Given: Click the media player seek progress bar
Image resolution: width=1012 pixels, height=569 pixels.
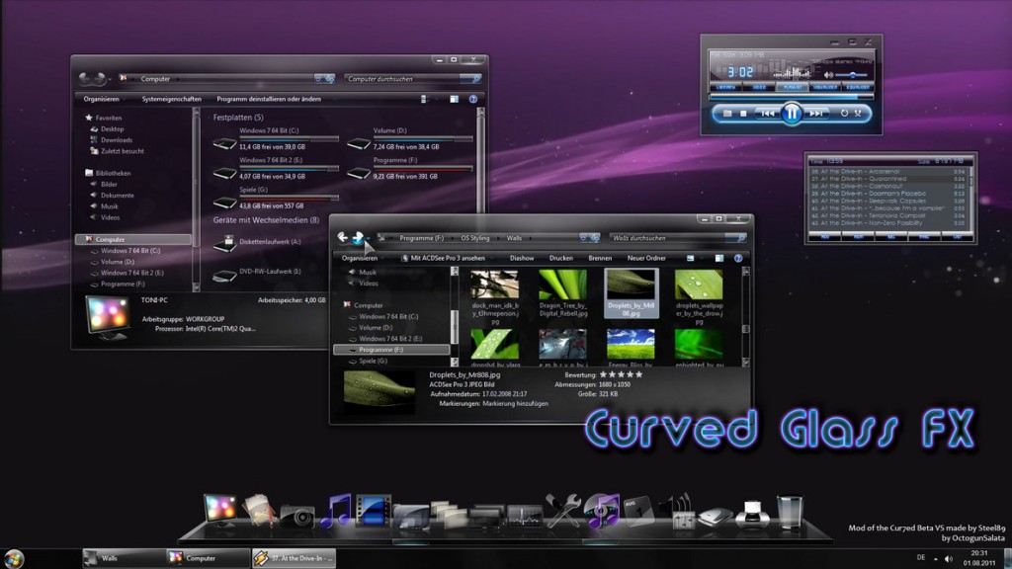Looking at the screenshot, I should [x=792, y=97].
